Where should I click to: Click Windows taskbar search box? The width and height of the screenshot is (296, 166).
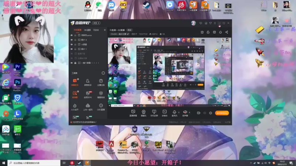pos(34,163)
